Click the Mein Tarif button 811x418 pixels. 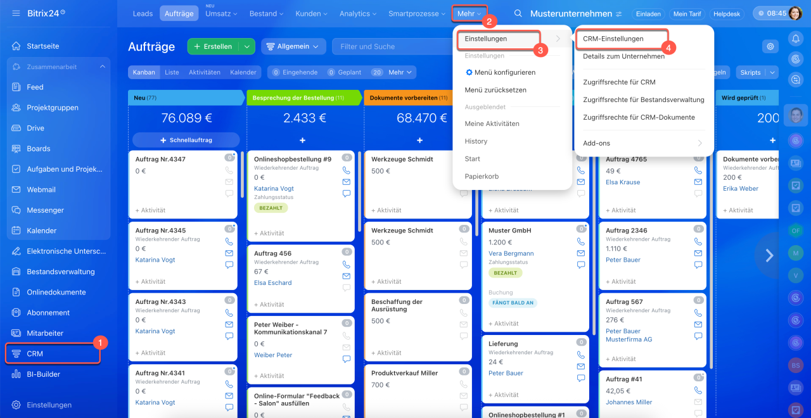coord(687,13)
